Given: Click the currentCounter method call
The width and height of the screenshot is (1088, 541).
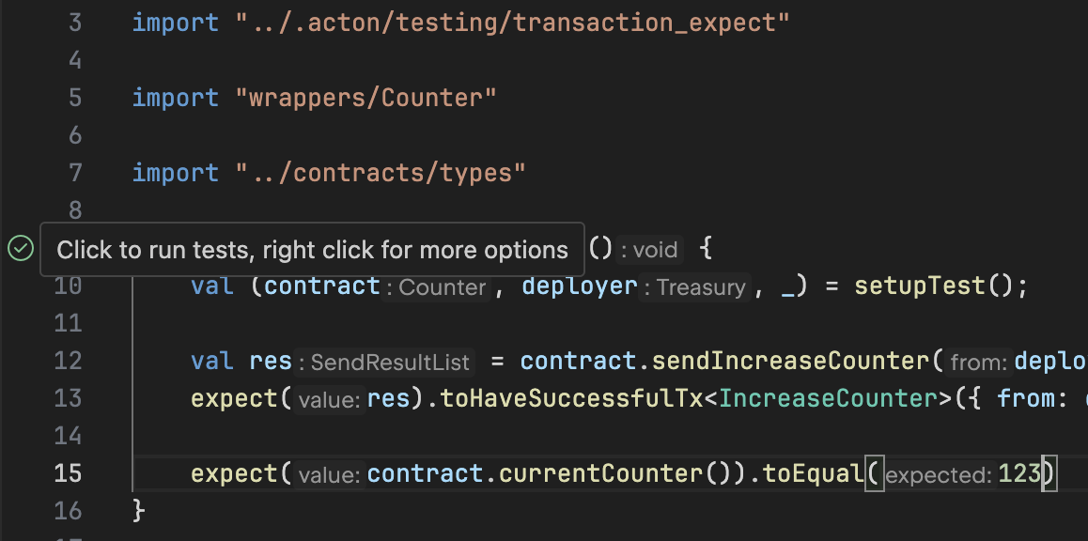Looking at the screenshot, I should click(x=599, y=473).
